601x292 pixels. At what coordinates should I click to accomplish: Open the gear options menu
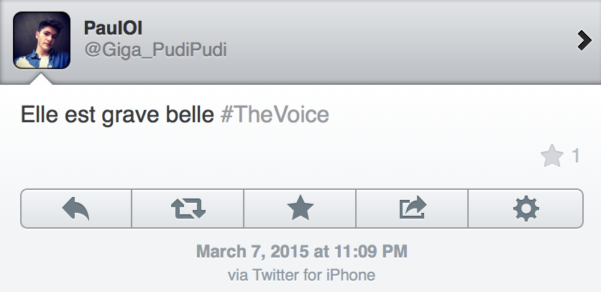click(525, 209)
